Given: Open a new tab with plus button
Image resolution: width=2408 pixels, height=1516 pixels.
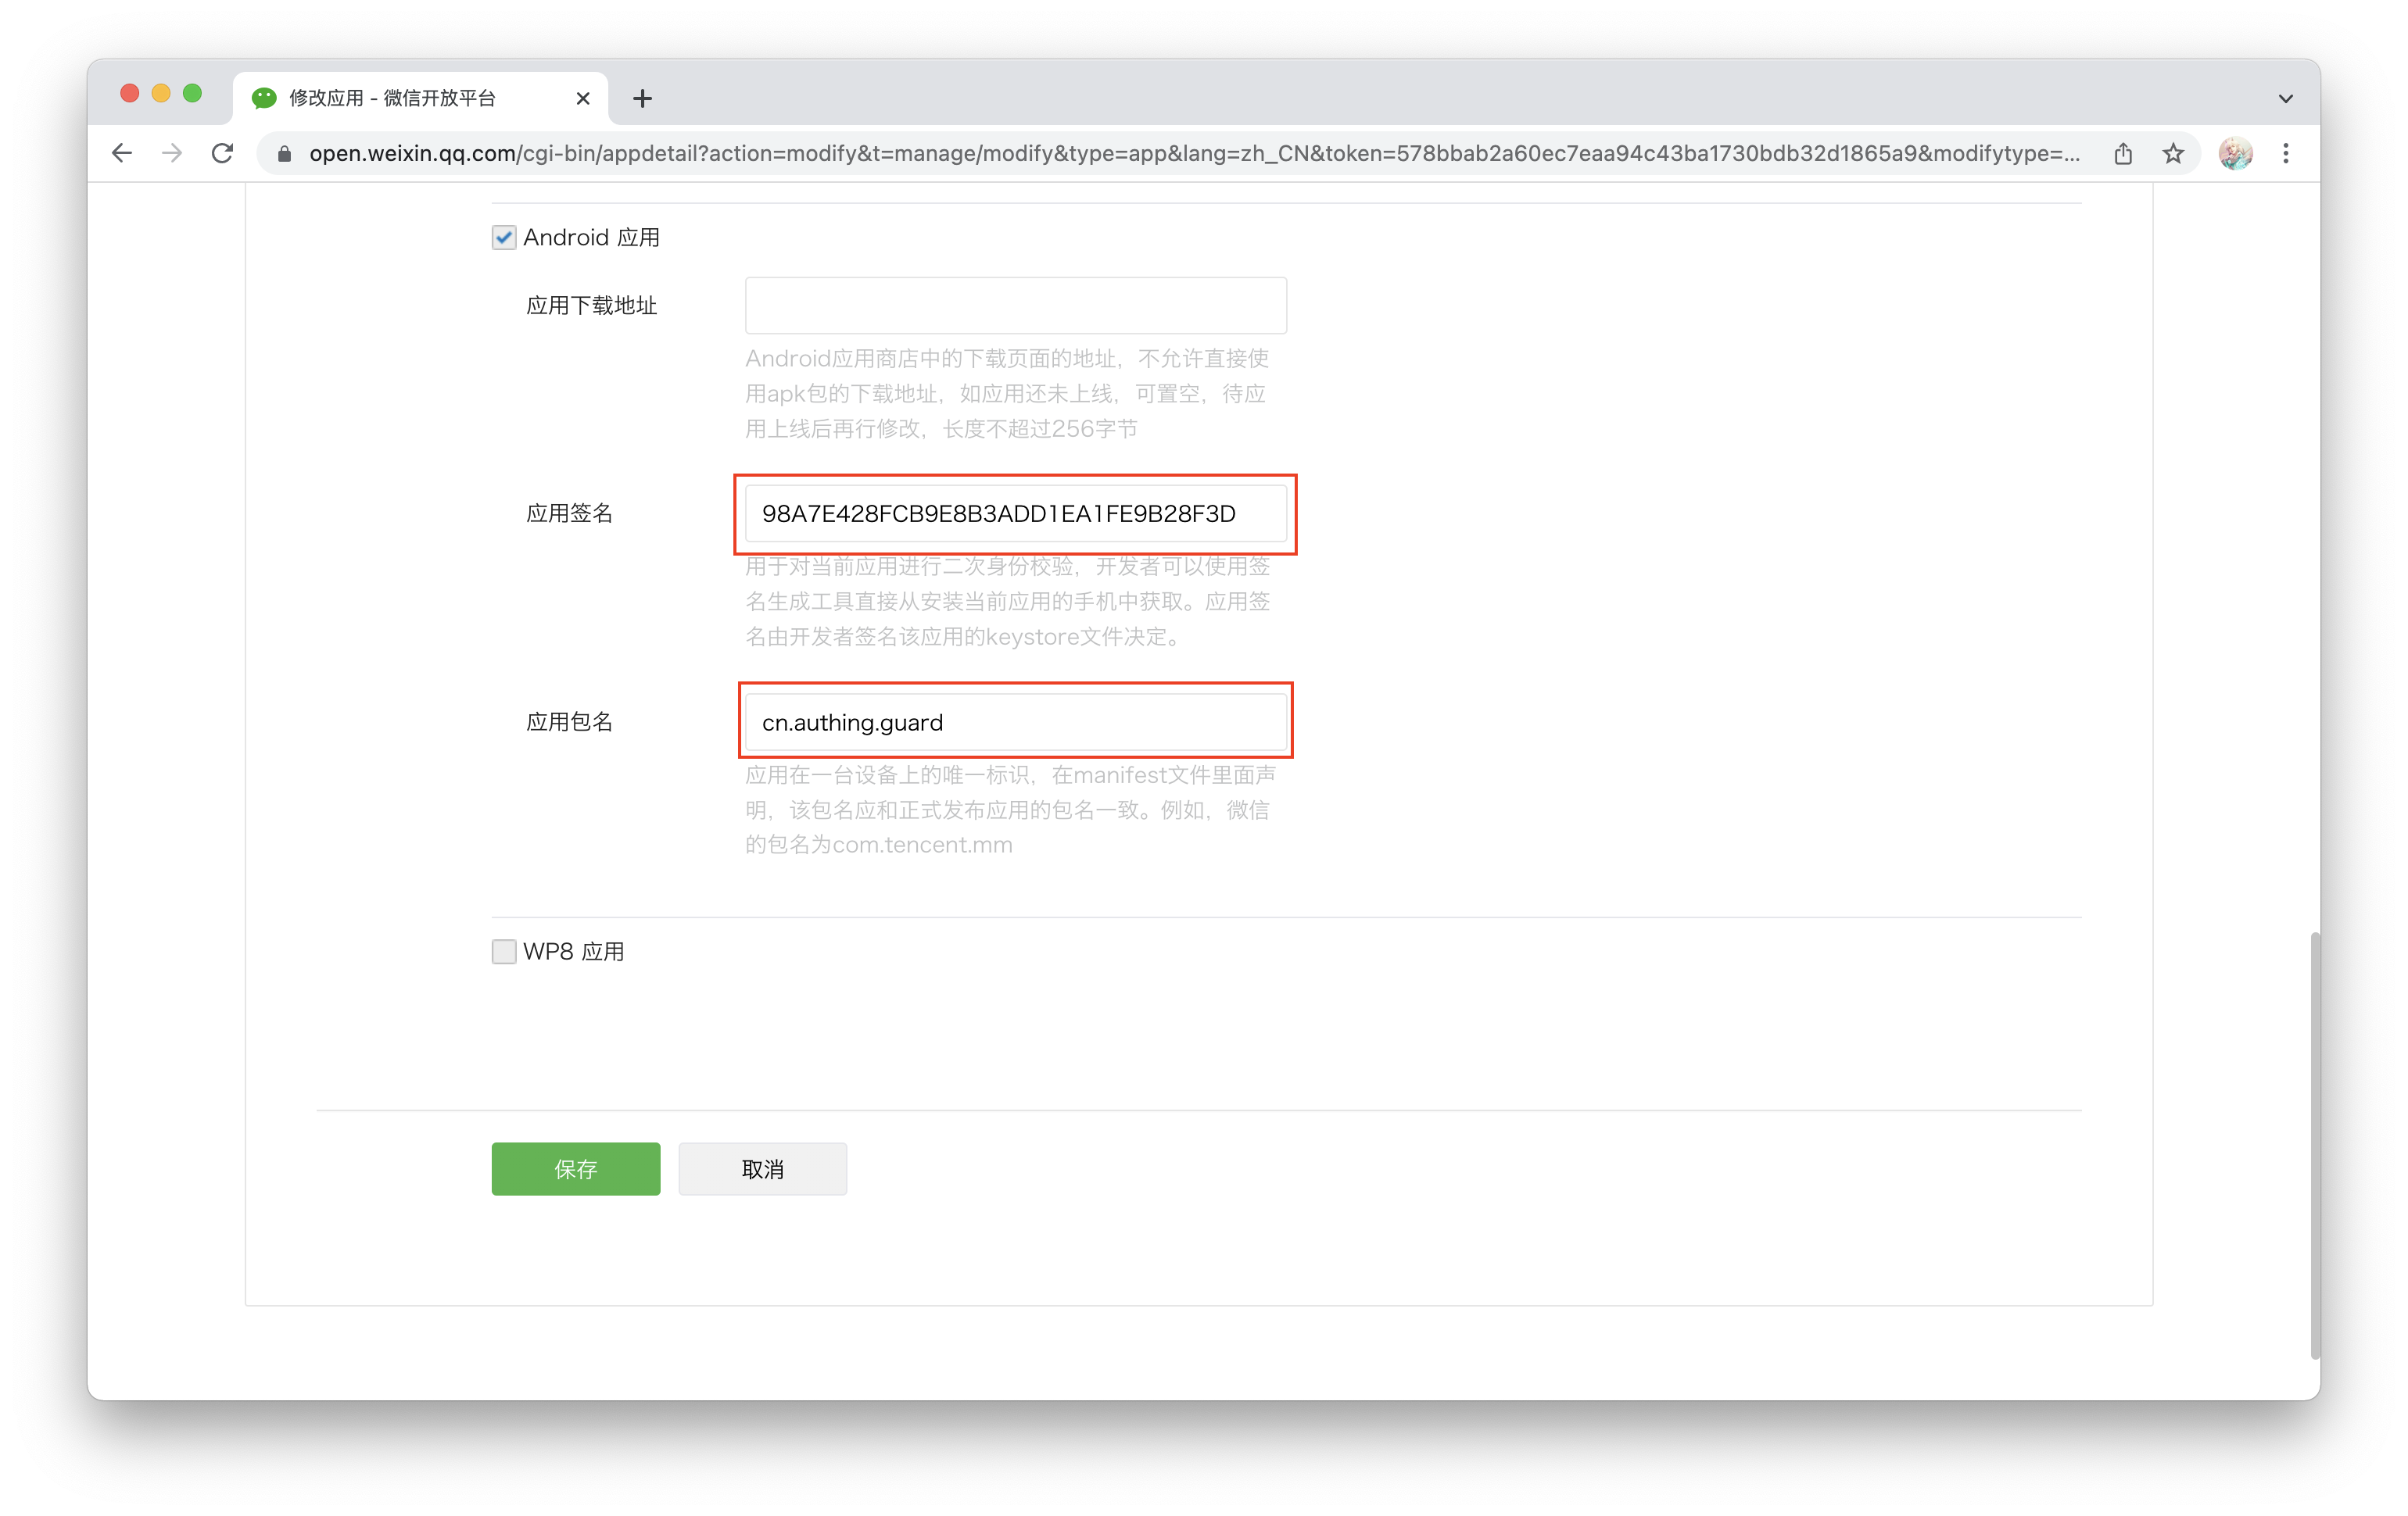Looking at the screenshot, I should (643, 98).
